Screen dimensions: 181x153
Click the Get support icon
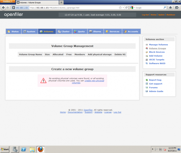tap(147, 84)
